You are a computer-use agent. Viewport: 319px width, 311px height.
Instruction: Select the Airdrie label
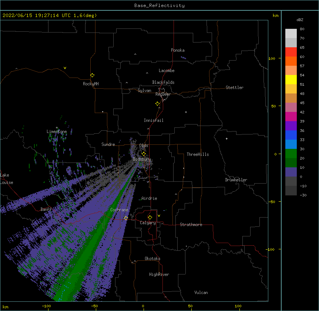149,198
